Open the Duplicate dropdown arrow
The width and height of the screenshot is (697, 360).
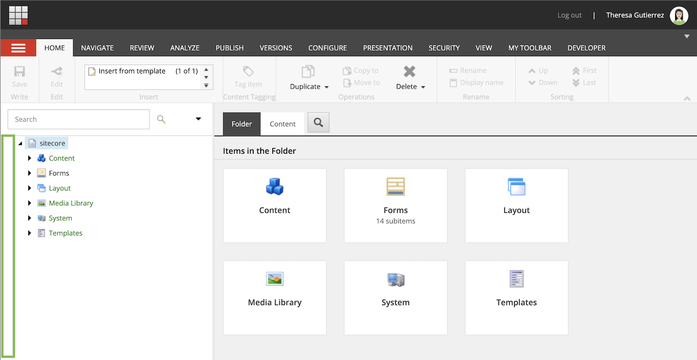tap(327, 87)
